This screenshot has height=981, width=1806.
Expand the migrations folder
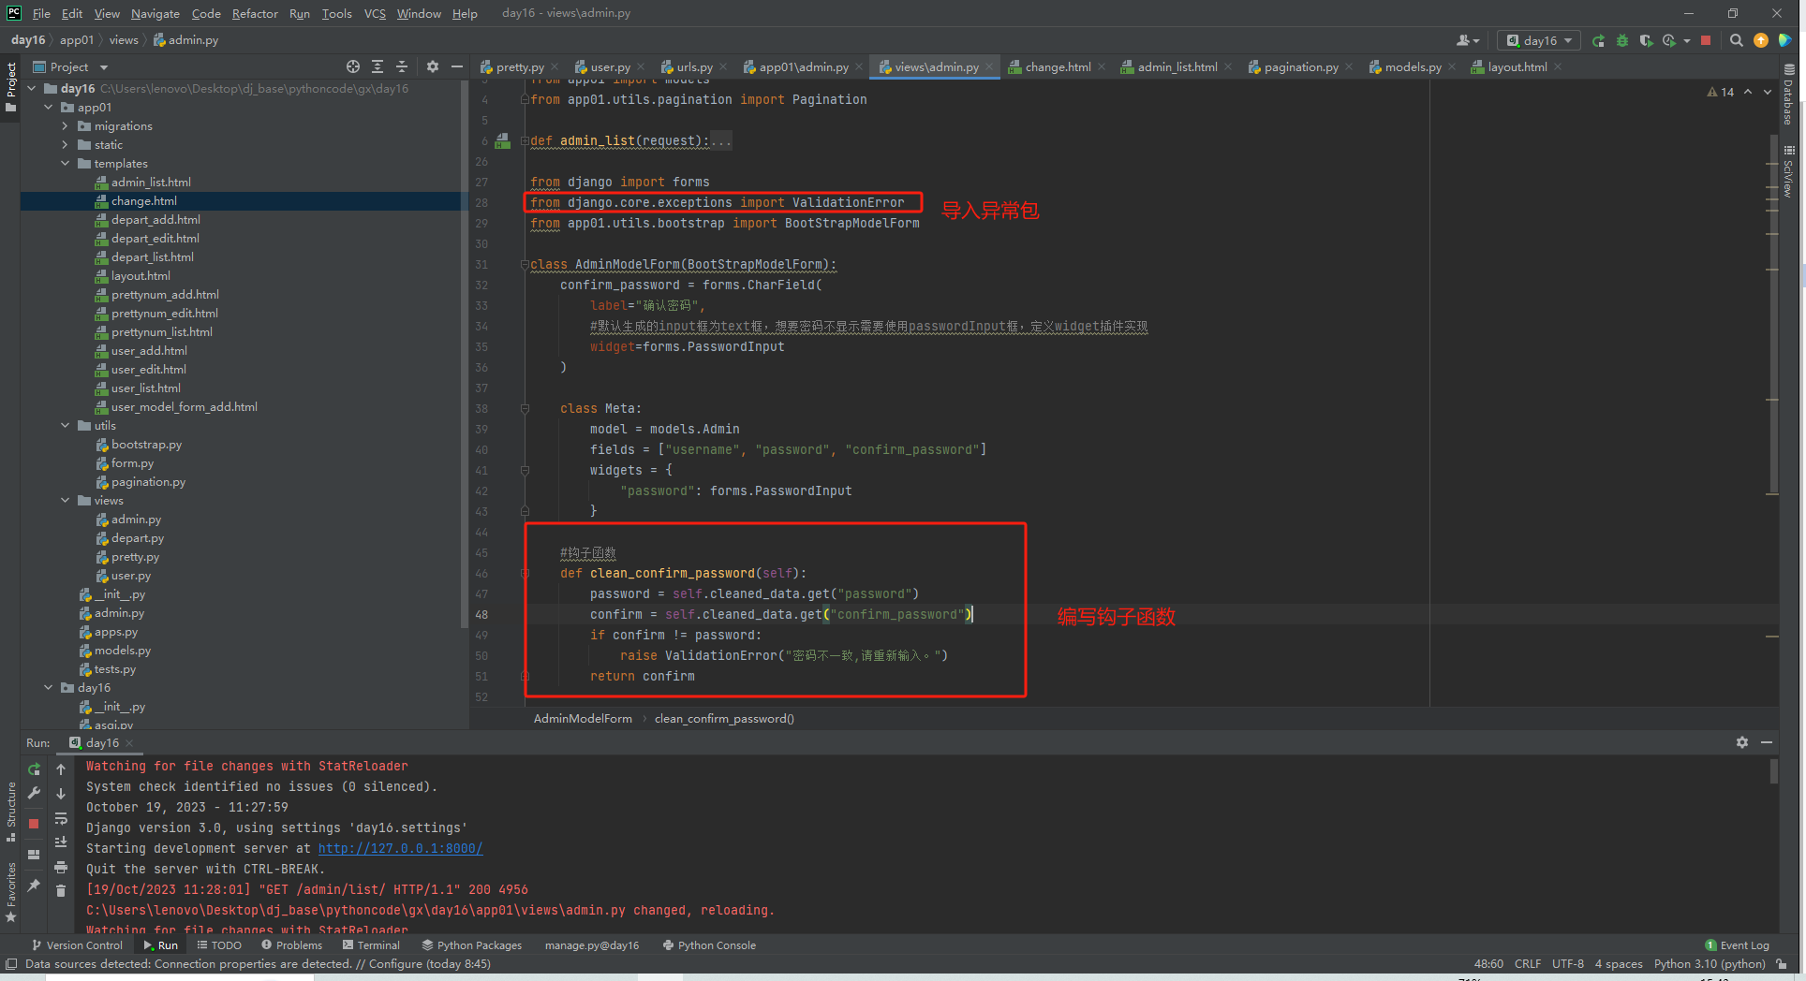coord(66,126)
